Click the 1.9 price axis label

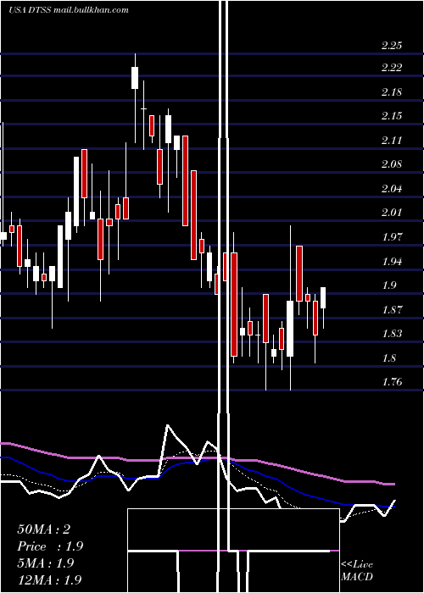coord(389,285)
